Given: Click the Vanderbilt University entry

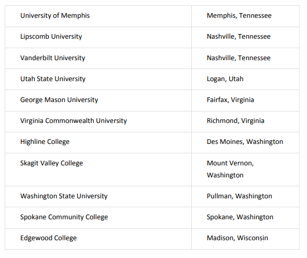Looking at the screenshot, I should coord(53,58).
